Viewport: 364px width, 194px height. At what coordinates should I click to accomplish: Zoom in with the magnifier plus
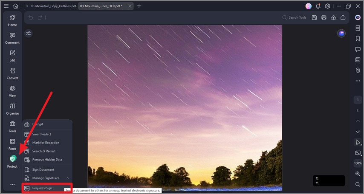pyautogui.click(x=358, y=174)
